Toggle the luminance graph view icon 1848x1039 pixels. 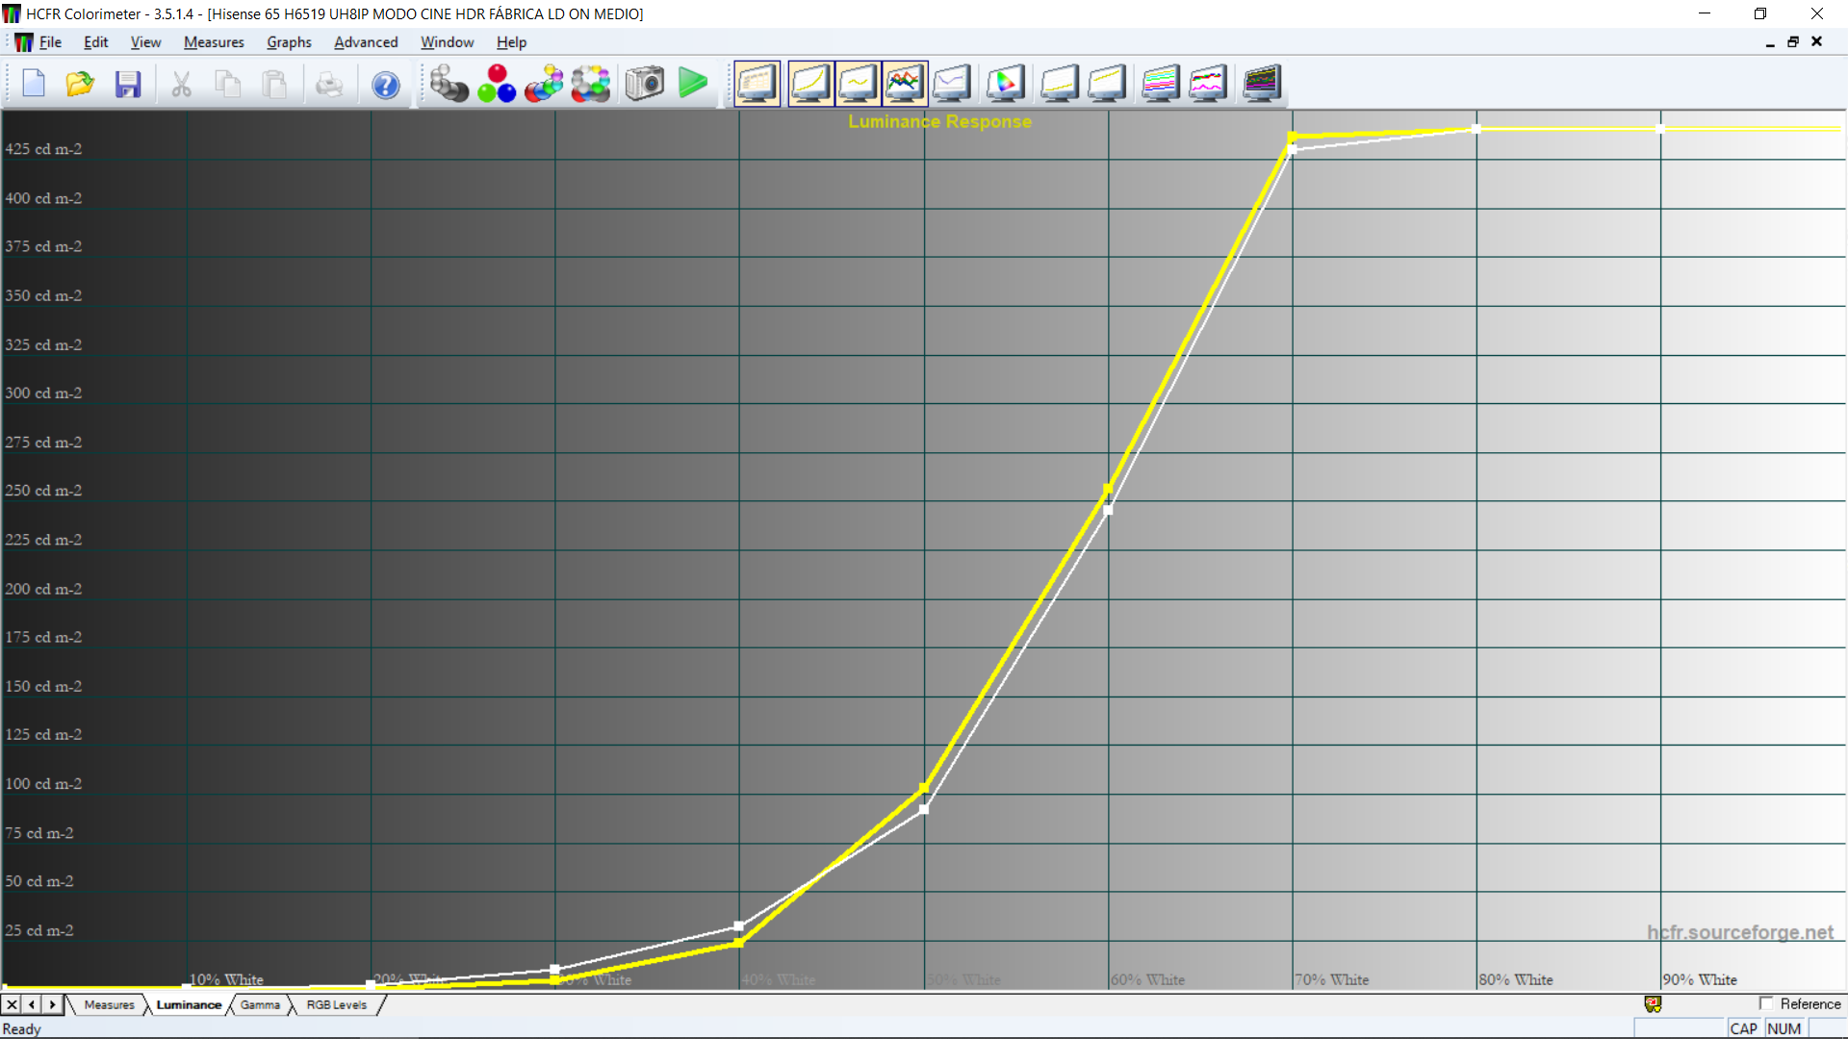pos(810,84)
